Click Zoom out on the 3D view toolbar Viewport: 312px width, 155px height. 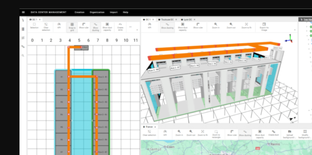[x=231, y=26]
